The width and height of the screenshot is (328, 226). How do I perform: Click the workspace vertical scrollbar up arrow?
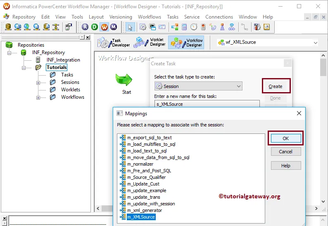[323, 55]
